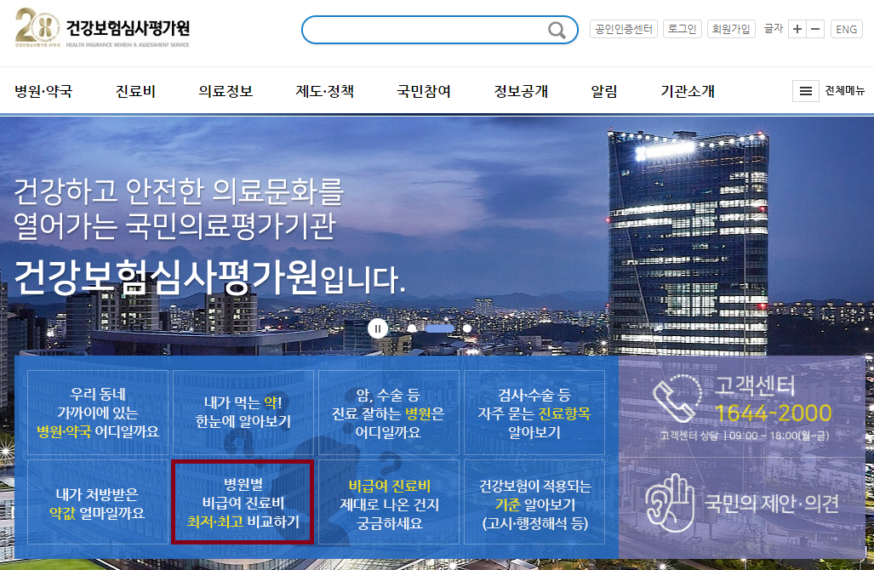Select the first slide indicator dot
Screen dimensions: 874x570
[x=412, y=328]
